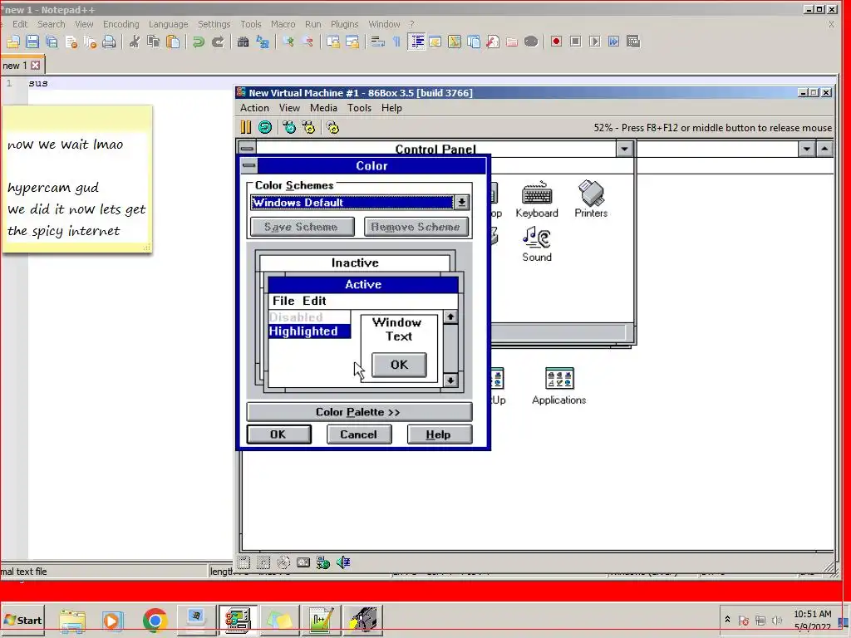Open the Printers control panel icon
851x638 pixels.
[x=591, y=199]
